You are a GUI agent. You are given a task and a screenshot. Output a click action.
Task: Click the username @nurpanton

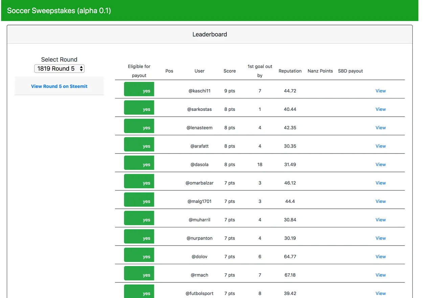coord(200,238)
